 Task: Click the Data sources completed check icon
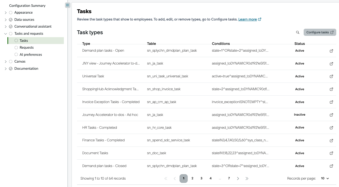(x=11, y=20)
